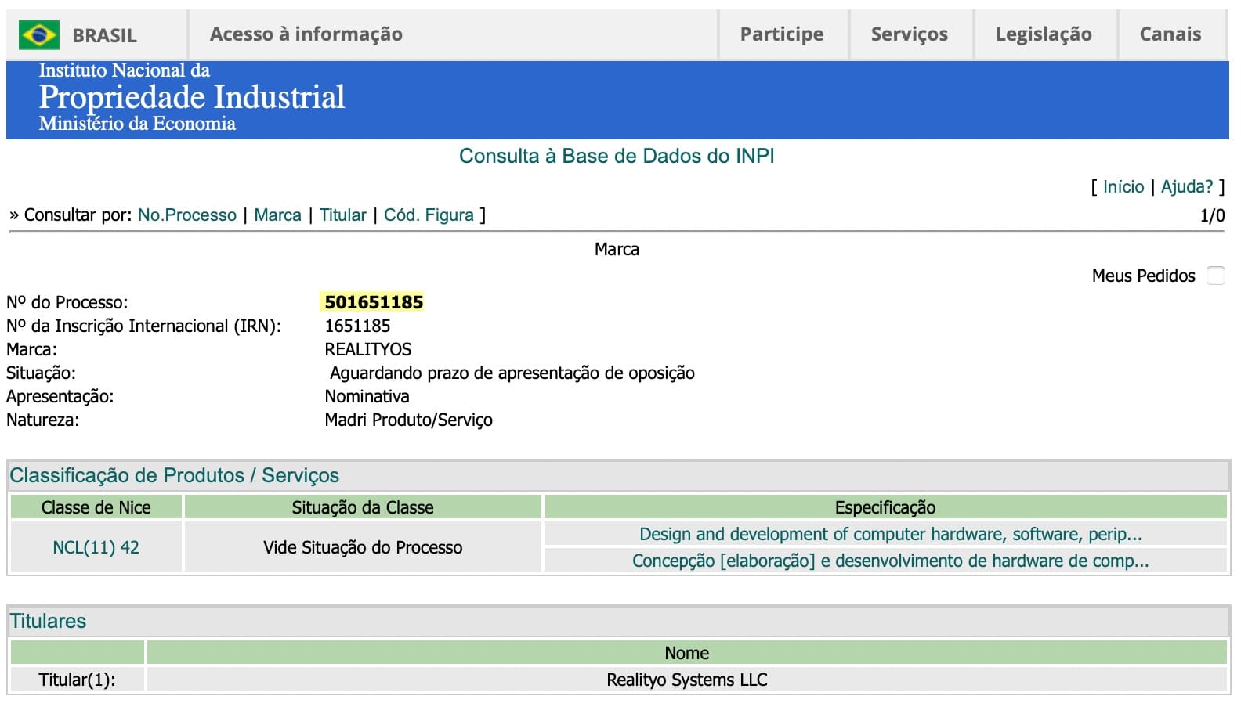Click the Aguardando prazo de apresentação status text
The width and height of the screenshot is (1241, 714).
click(512, 373)
